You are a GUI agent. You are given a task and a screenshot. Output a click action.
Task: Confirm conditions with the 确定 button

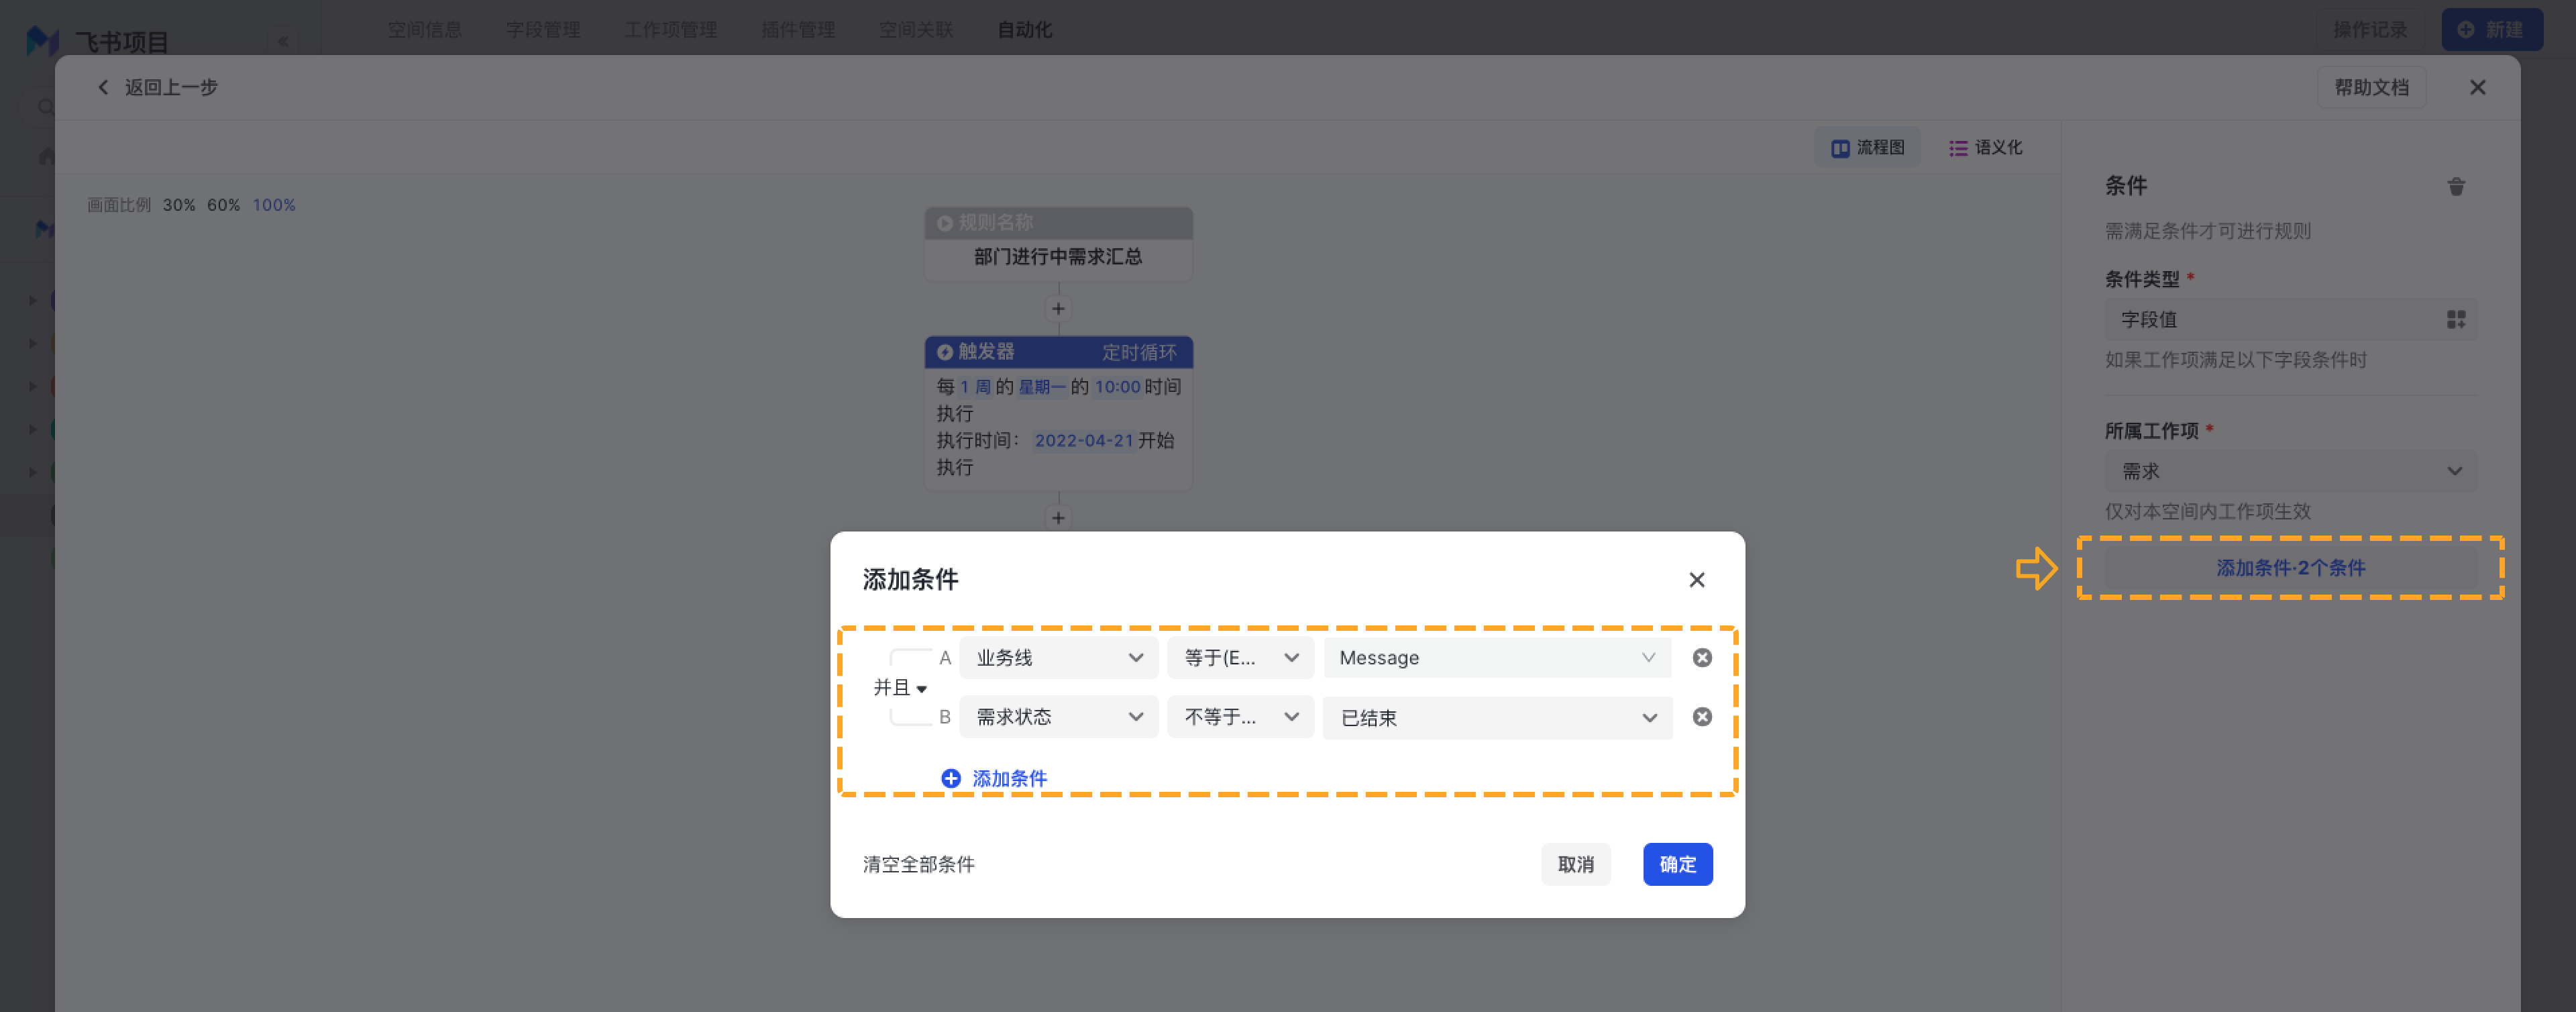pos(1677,864)
